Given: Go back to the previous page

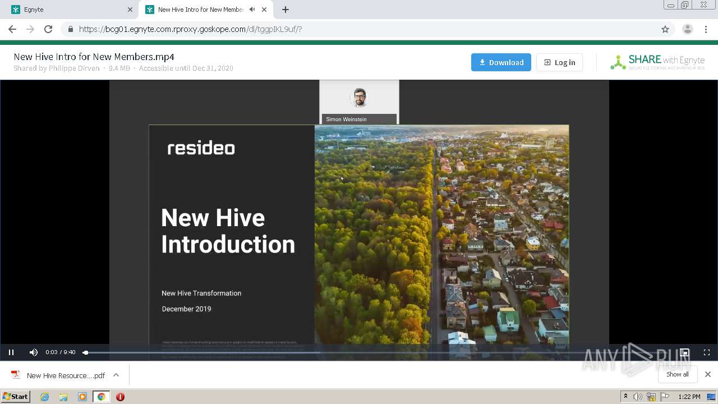Looking at the screenshot, I should 12,29.
